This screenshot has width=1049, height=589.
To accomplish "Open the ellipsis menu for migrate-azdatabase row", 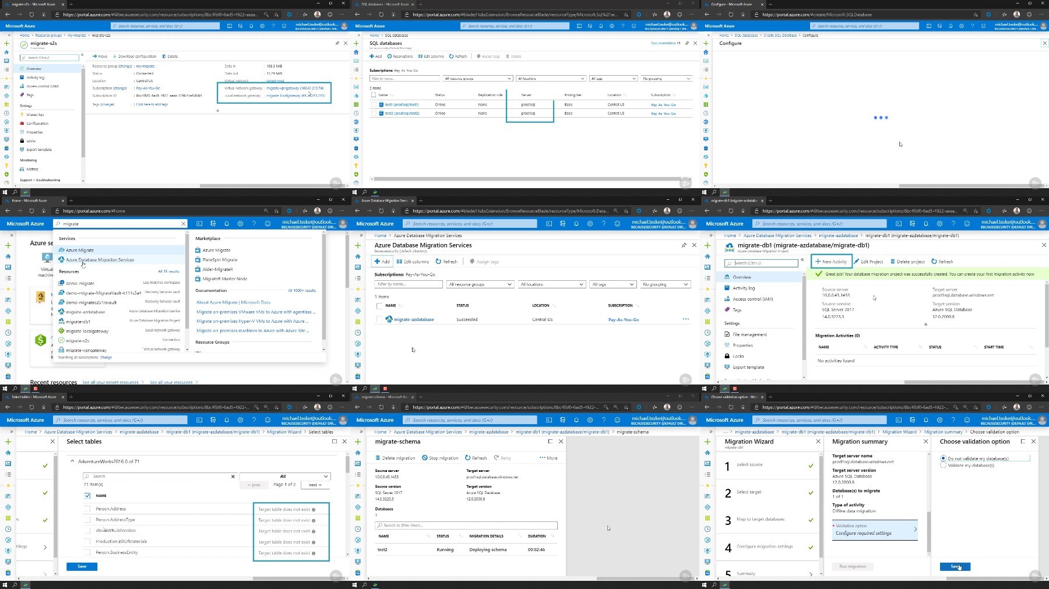I will point(685,319).
